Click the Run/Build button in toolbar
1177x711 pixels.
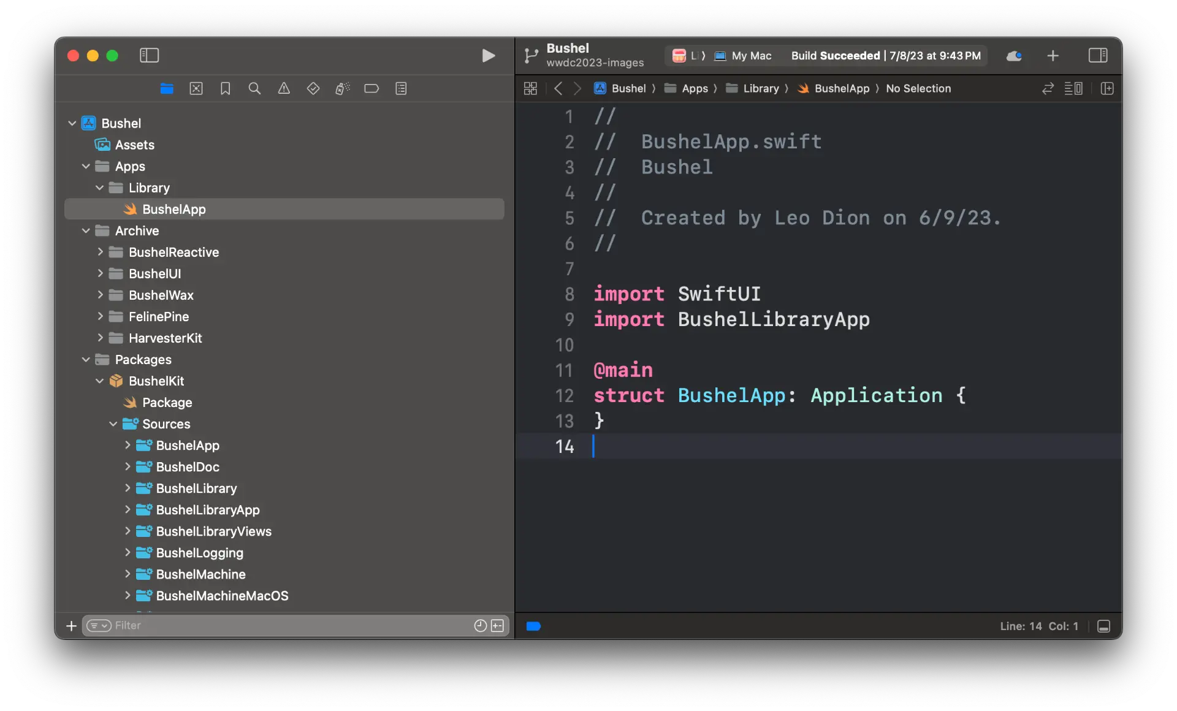point(487,55)
